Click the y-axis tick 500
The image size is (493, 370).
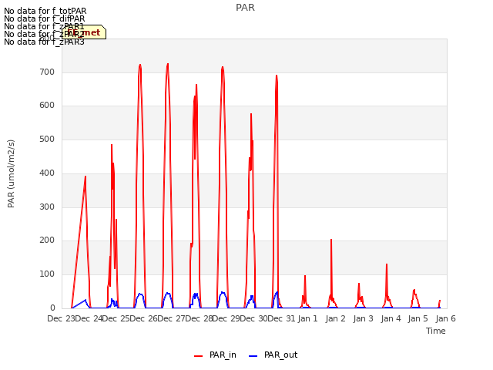47,139
